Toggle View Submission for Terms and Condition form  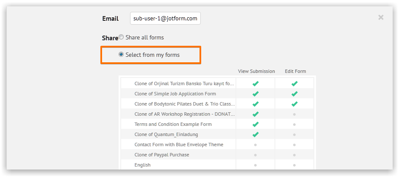(255, 124)
